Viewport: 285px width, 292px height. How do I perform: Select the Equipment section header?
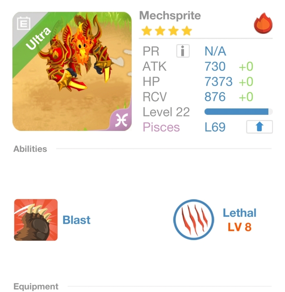[36, 287]
